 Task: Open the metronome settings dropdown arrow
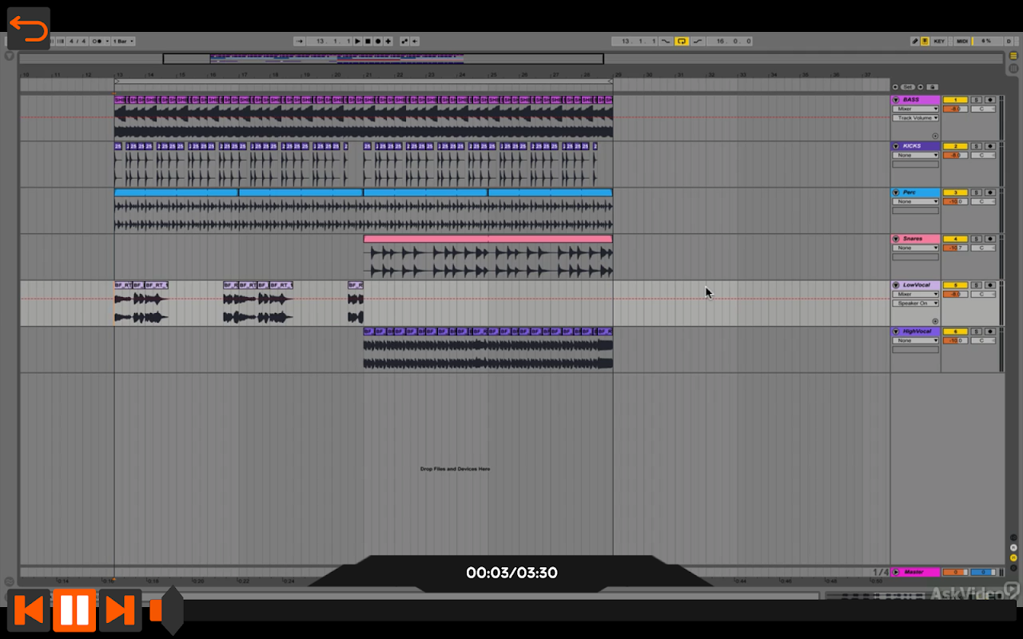[106, 41]
